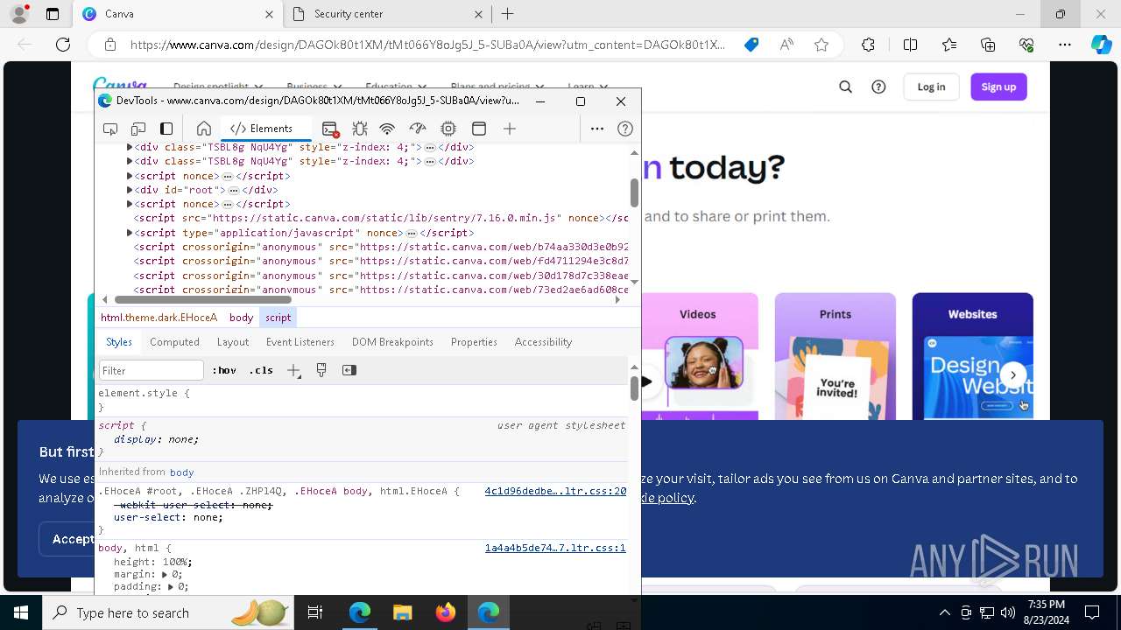Open 4c1d96dedbe ltr.css:20 source link
Viewport: 1121px width, 630px height.
coord(555,491)
